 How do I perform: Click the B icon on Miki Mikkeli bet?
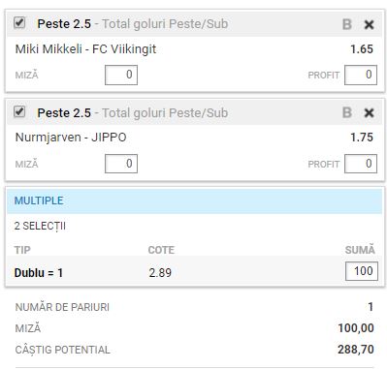point(347,24)
